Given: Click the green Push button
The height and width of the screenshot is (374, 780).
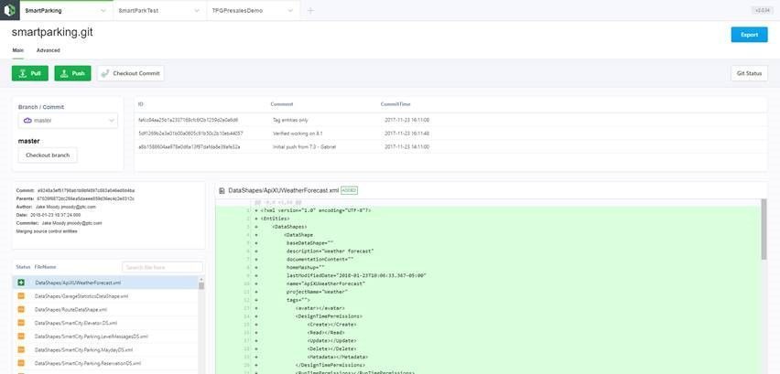Looking at the screenshot, I should tap(72, 73).
